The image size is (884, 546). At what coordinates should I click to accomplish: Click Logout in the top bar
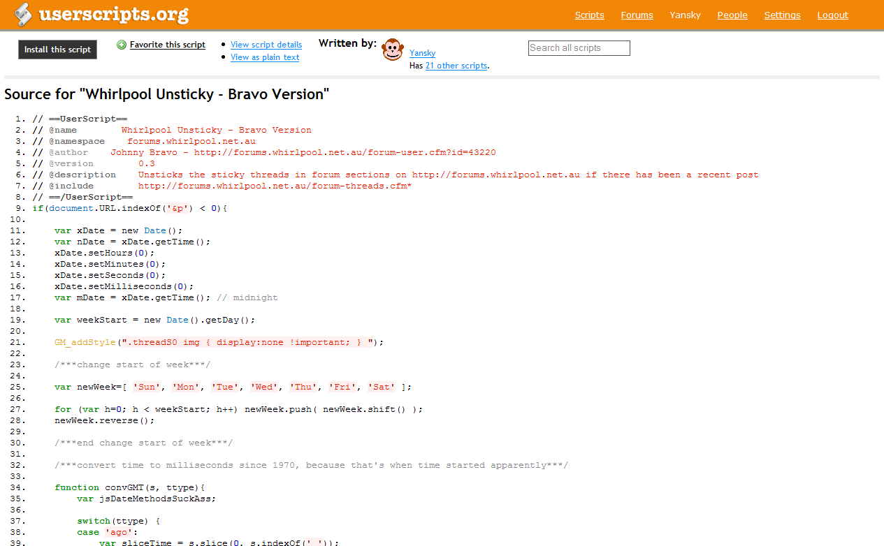click(x=832, y=15)
